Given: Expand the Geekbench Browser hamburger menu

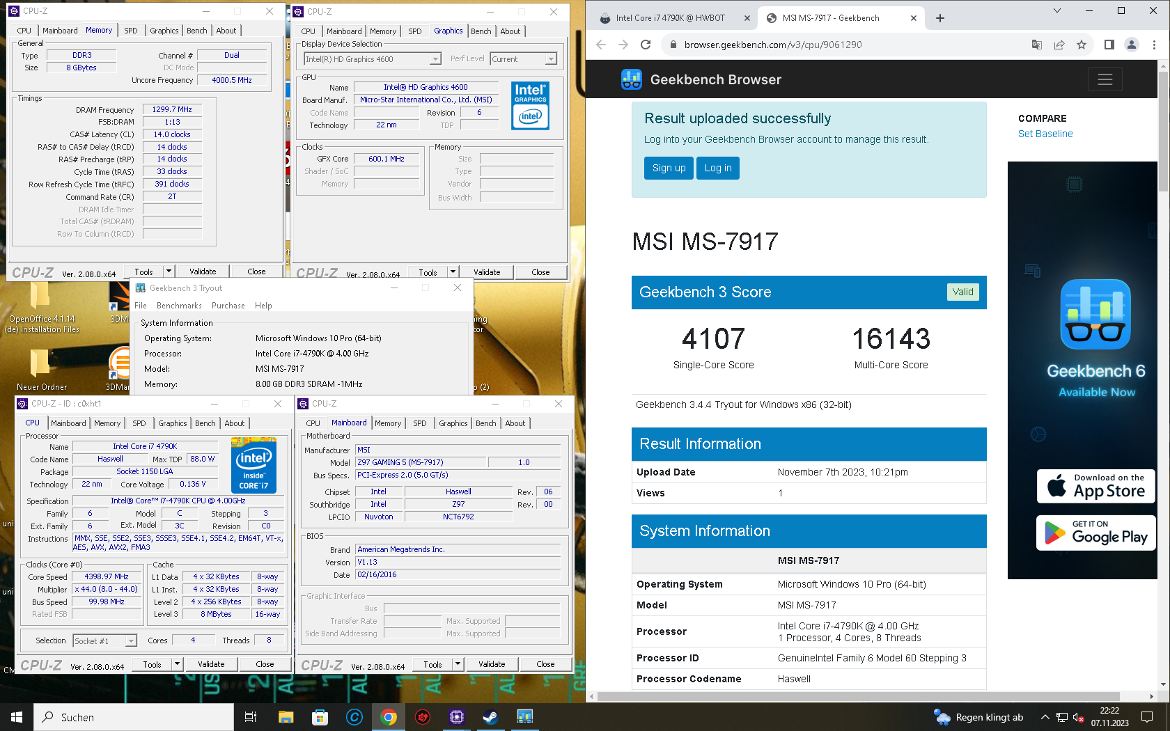Looking at the screenshot, I should (1105, 79).
